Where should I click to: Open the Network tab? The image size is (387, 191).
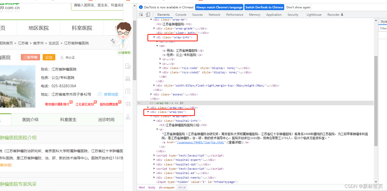tap(214, 15)
